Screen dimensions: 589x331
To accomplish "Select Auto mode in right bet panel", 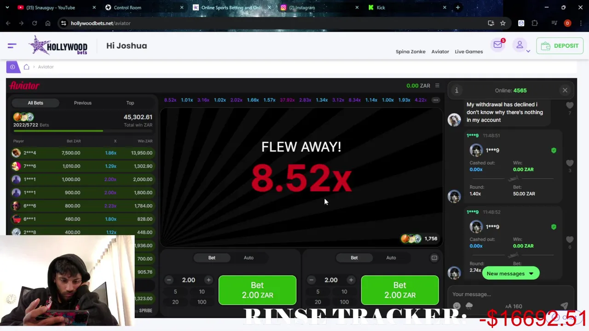I will (x=391, y=257).
